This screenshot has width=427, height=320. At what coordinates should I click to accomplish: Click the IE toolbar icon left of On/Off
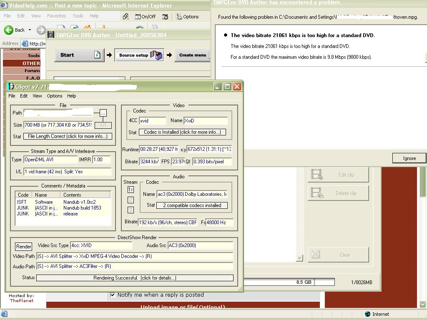point(126,17)
